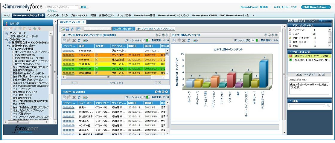335x143 pixels.
Task: Click the リフレッシュ(分) field in オープン中 panel
Action: (143, 41)
